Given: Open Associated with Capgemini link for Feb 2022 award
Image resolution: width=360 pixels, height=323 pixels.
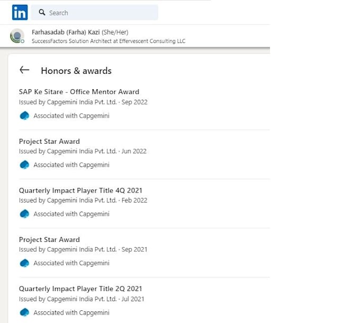Looking at the screenshot, I should click(71, 214).
